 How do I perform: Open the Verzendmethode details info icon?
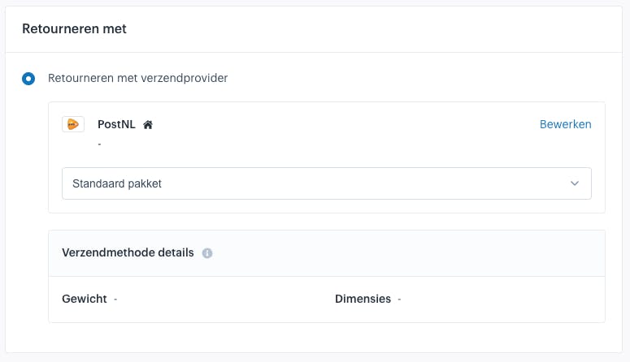pyautogui.click(x=207, y=253)
